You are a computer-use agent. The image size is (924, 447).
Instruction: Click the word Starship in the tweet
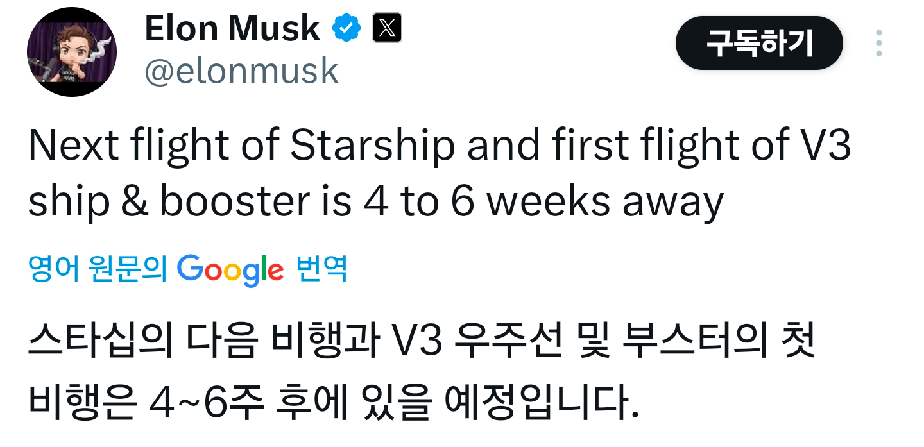373,147
